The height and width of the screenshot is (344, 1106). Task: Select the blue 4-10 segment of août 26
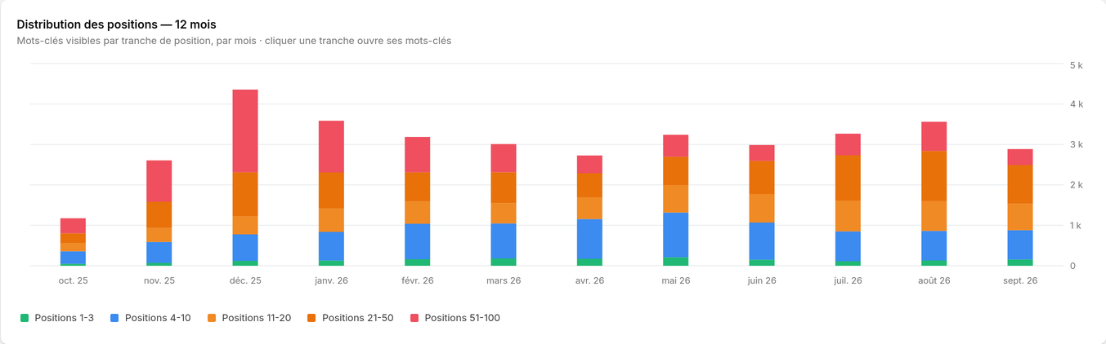934,246
